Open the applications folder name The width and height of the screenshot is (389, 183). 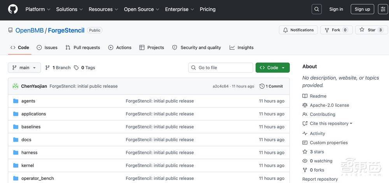click(x=34, y=114)
